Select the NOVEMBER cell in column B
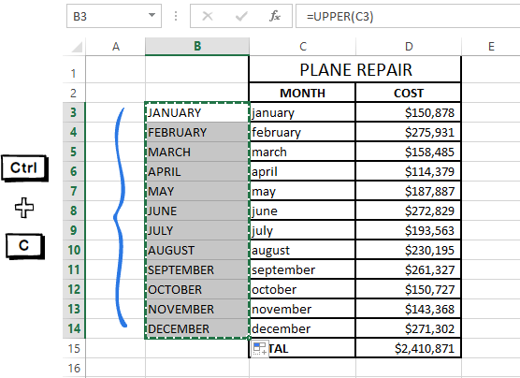520x378 pixels. pyautogui.click(x=197, y=309)
